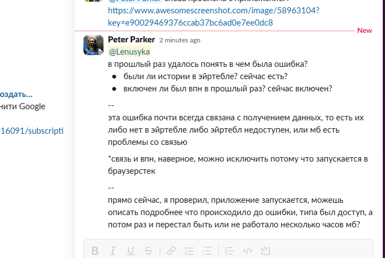Toggle italic formatting in composer
The height and width of the screenshot is (258, 385).
click(x=112, y=250)
